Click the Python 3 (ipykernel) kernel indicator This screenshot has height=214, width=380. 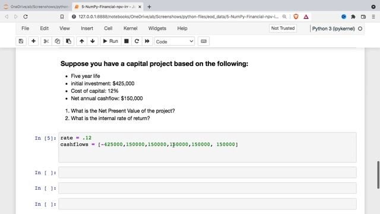pos(333,29)
